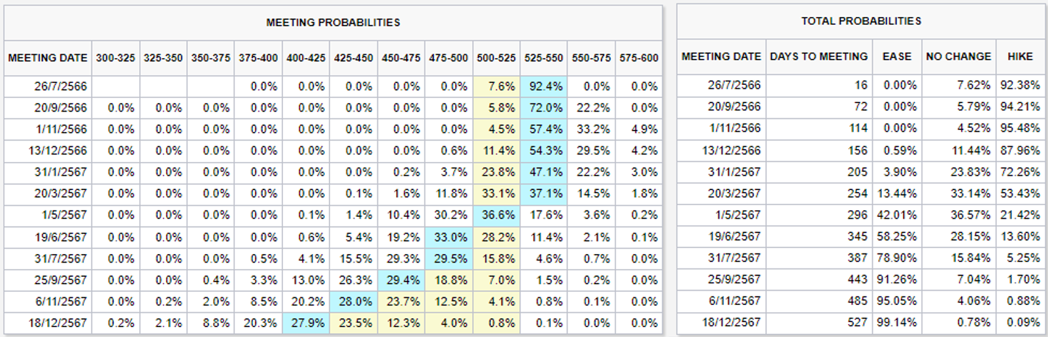This screenshot has width=1048, height=337.
Task: Click 18/12/2567 date in the Meeting Probabilities table
Action: pyautogui.click(x=58, y=323)
